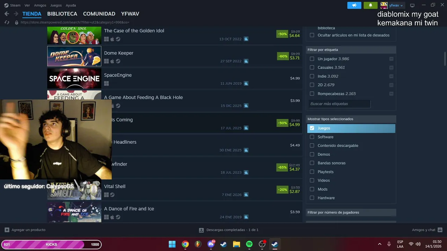
Task: Click the blue type icon beside 13 OCT 2022
Action: [246, 39]
